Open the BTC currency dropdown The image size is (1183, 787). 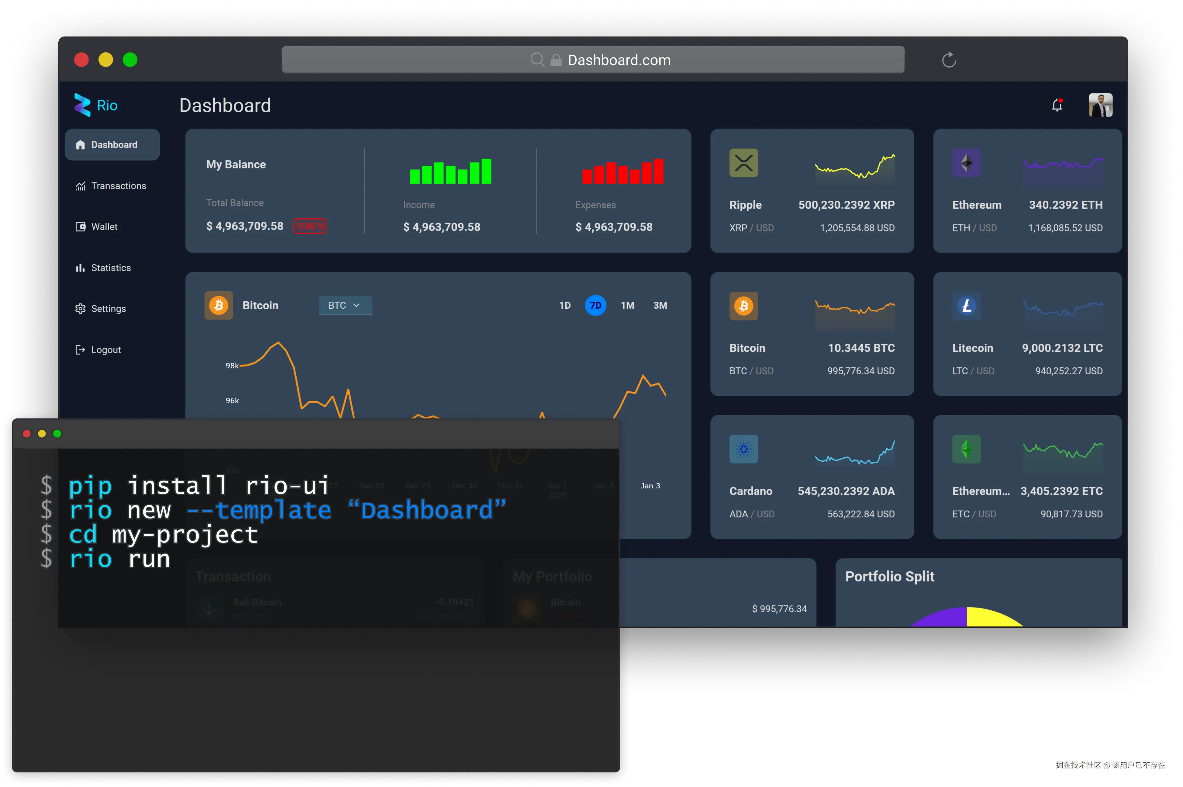tap(345, 305)
